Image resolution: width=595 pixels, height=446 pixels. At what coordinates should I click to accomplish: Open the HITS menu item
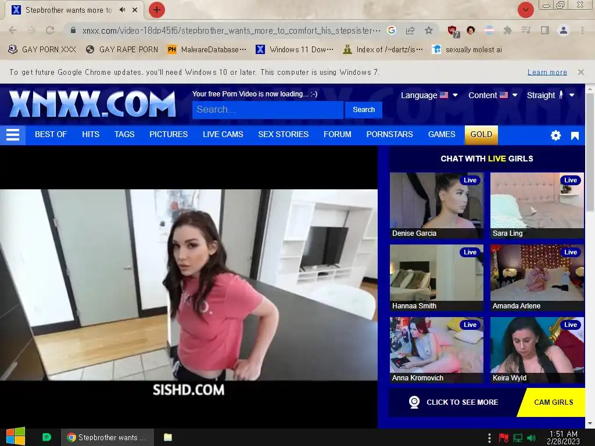coord(91,134)
